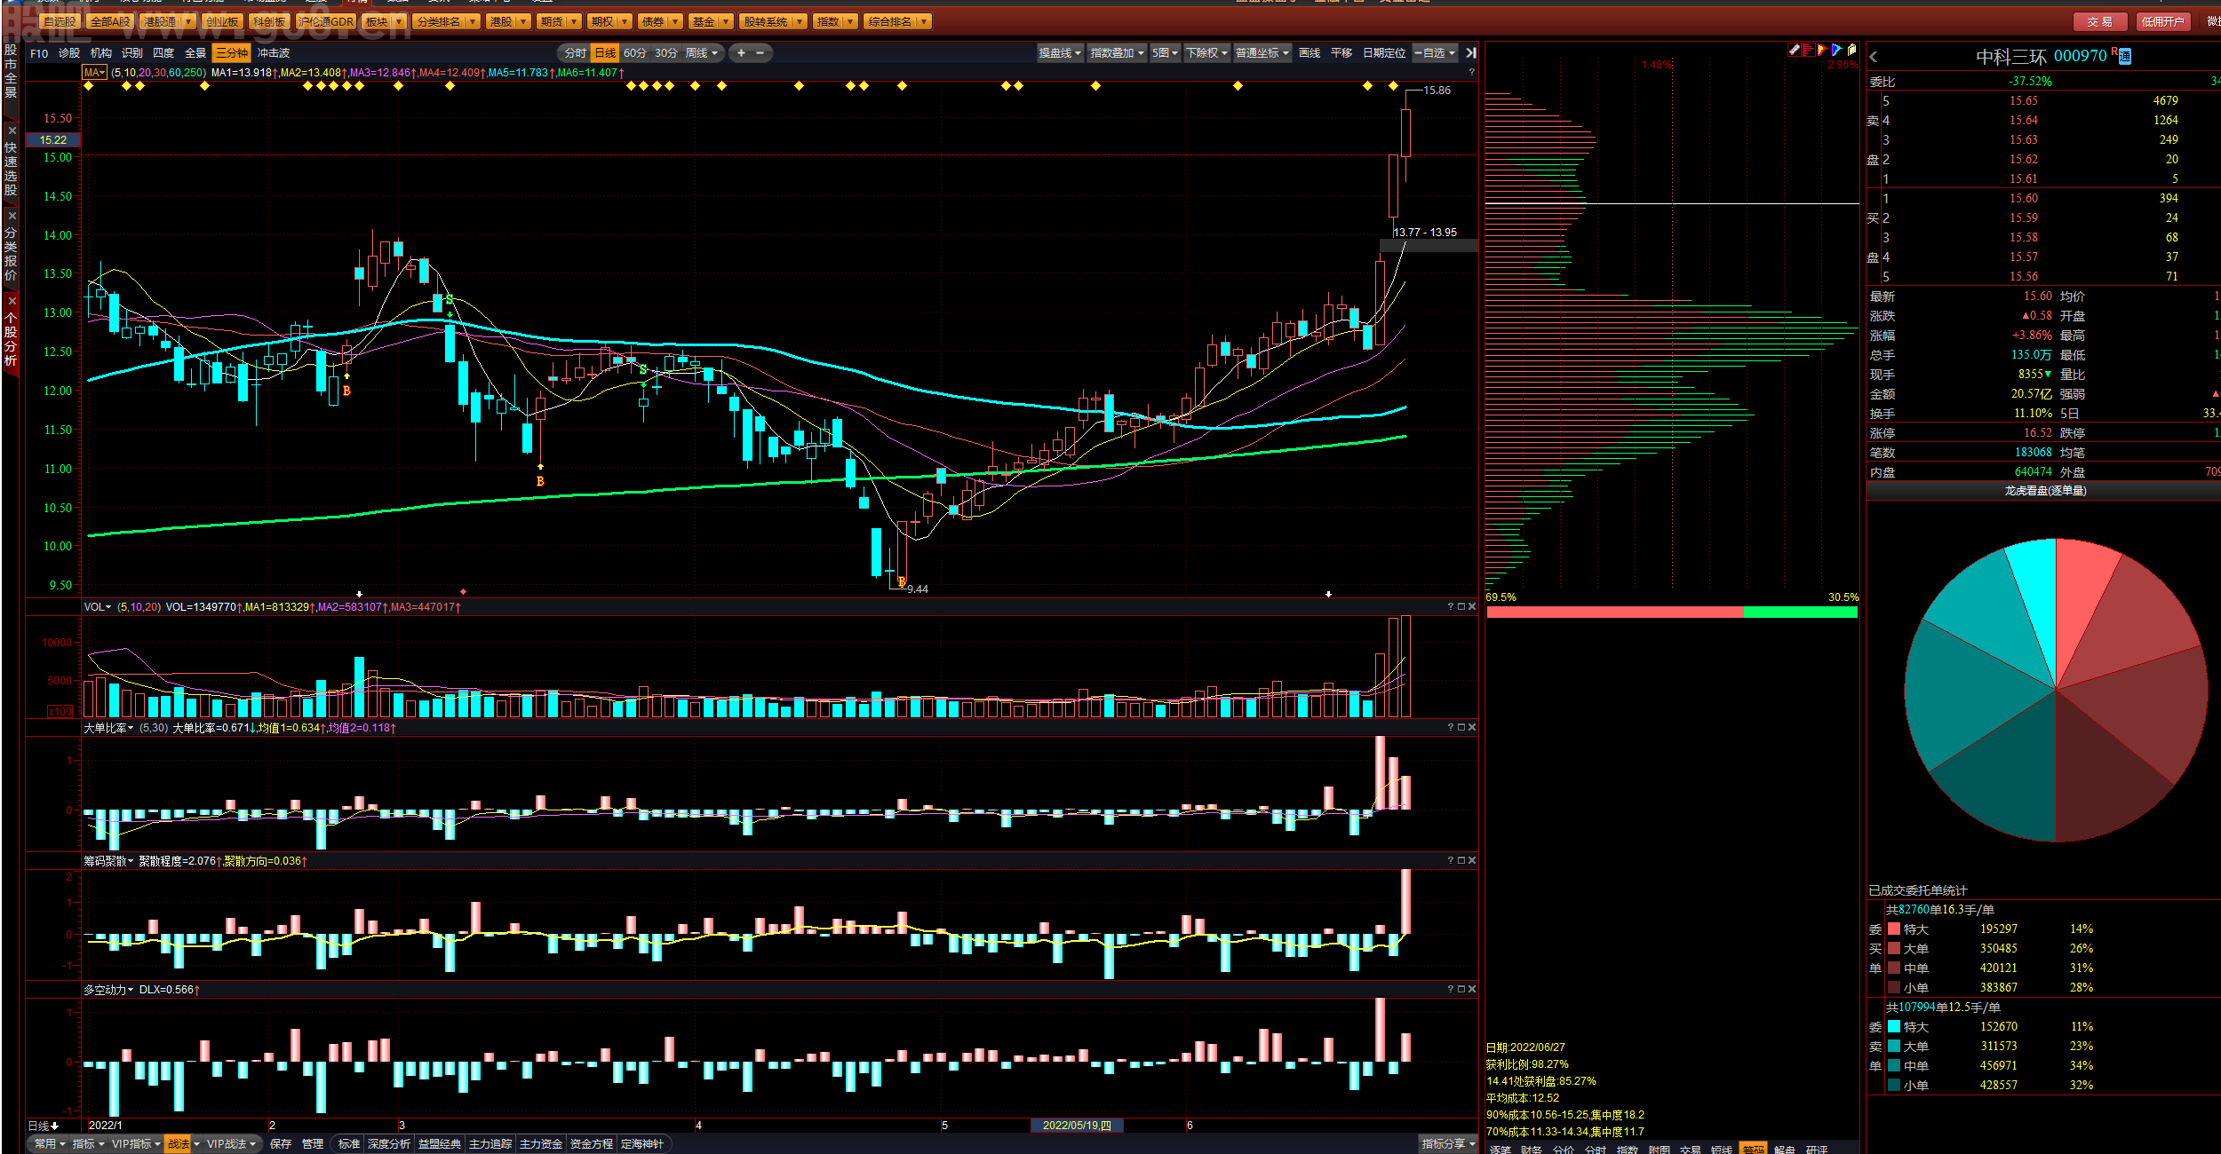Close the 大单比率 indicator panel
Screen dimensions: 2221x1154
tap(1472, 727)
